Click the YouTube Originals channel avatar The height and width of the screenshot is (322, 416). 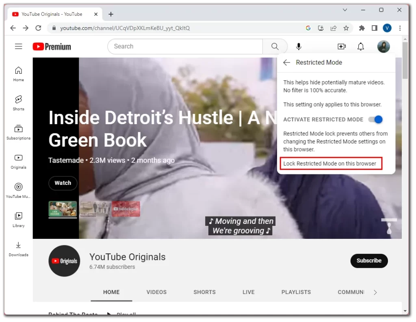[x=64, y=261]
